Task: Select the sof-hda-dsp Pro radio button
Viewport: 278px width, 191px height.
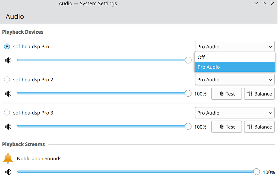Action: coord(7,46)
